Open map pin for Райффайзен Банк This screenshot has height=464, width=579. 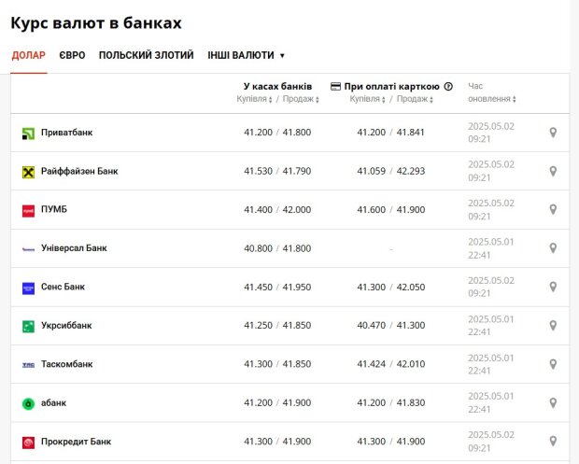tap(553, 171)
